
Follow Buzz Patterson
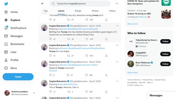tap(166, 64)
